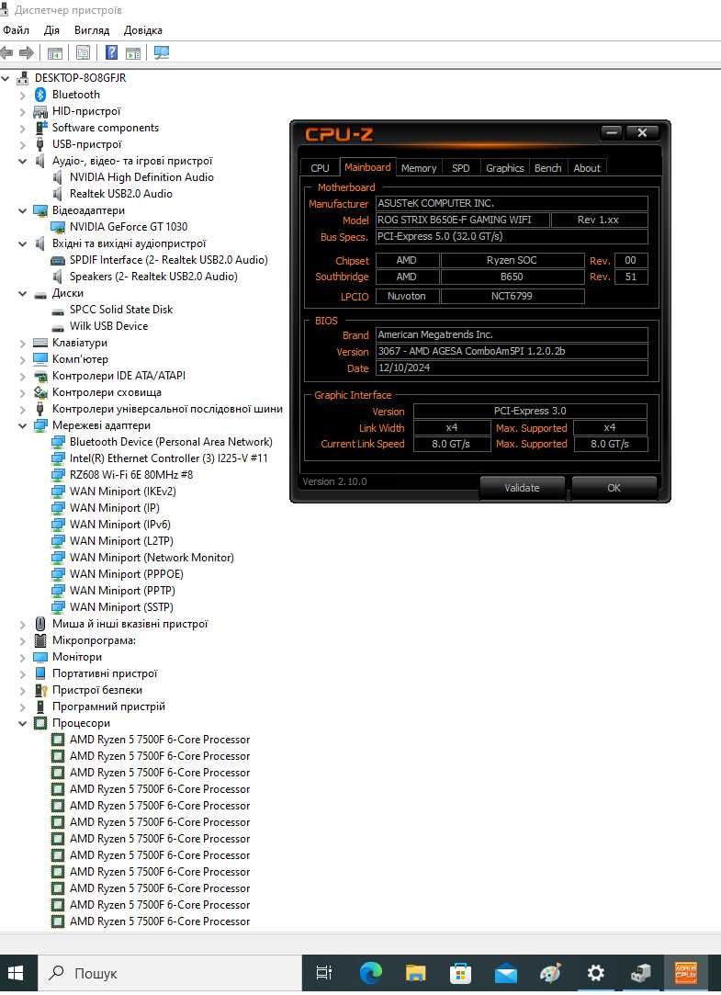Click the Bluetooth category icon
This screenshot has width=721, height=995.
(x=40, y=95)
